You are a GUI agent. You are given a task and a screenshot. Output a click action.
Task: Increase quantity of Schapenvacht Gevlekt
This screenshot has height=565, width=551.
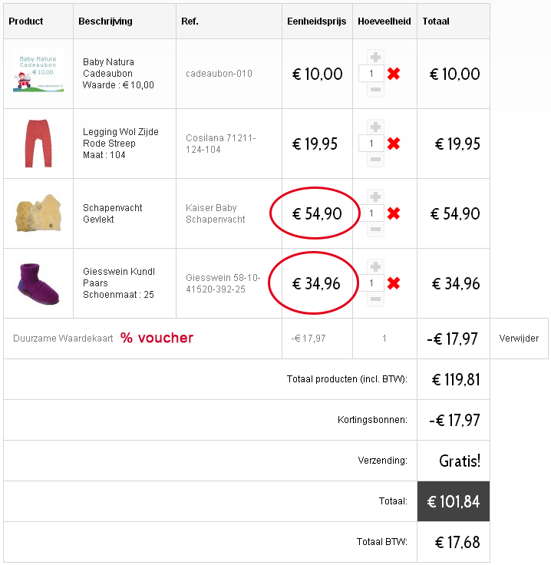coord(375,197)
